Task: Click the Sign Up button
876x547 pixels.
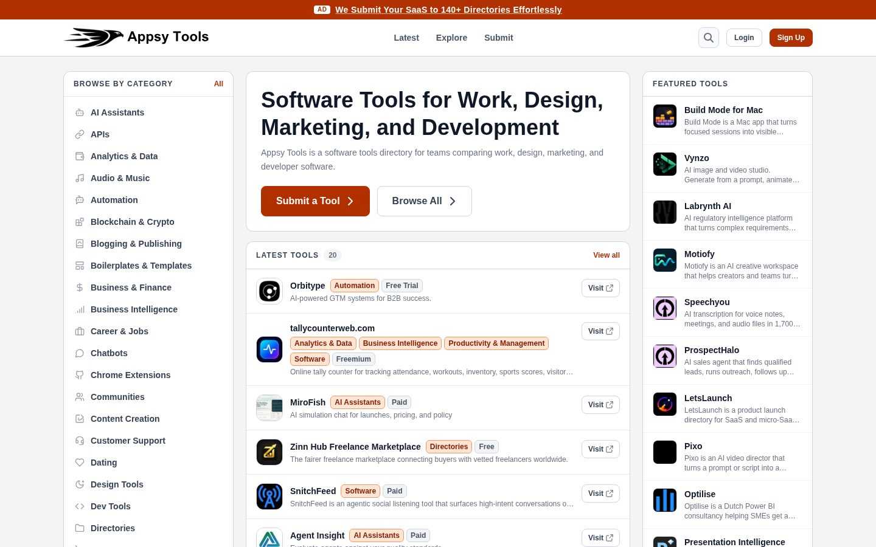Action: (x=791, y=38)
